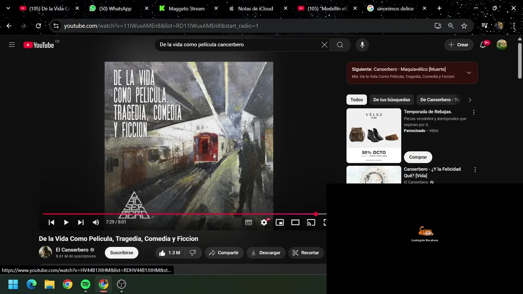Dislike the video
The height and width of the screenshot is (294, 523).
pos(193,253)
